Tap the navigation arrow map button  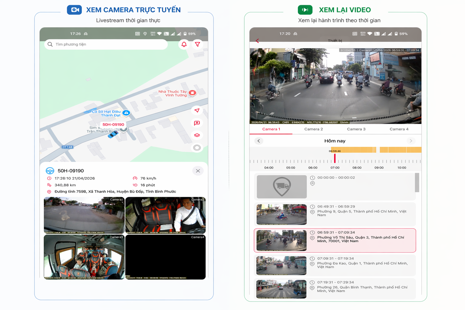pos(197,110)
